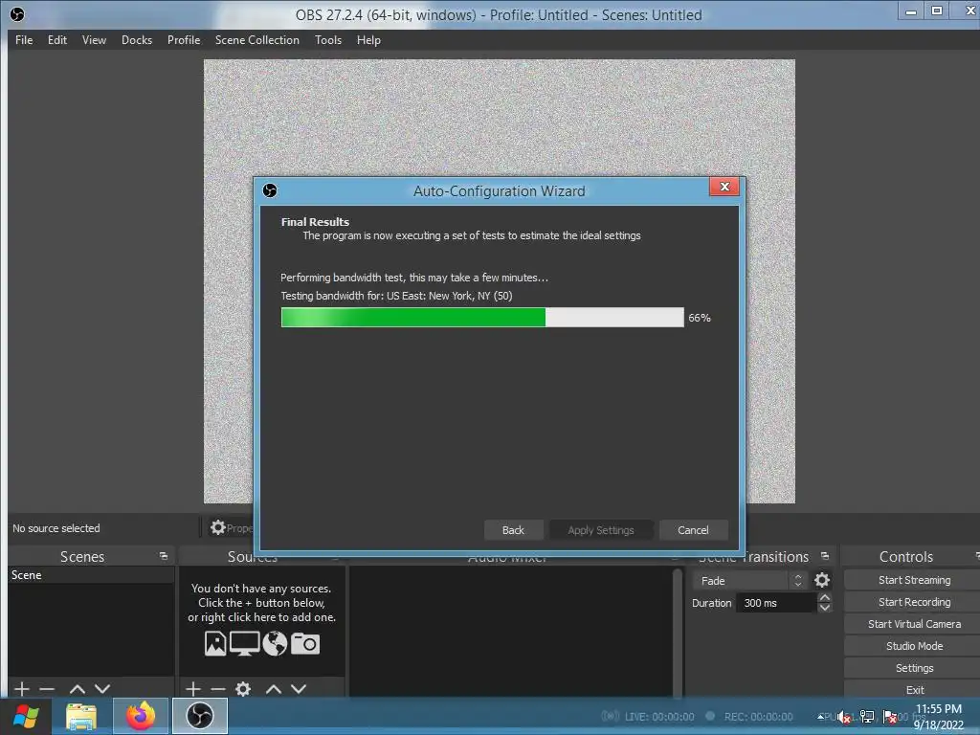Image resolution: width=980 pixels, height=735 pixels.
Task: Click Apply Settings in the wizard
Action: pyautogui.click(x=601, y=530)
